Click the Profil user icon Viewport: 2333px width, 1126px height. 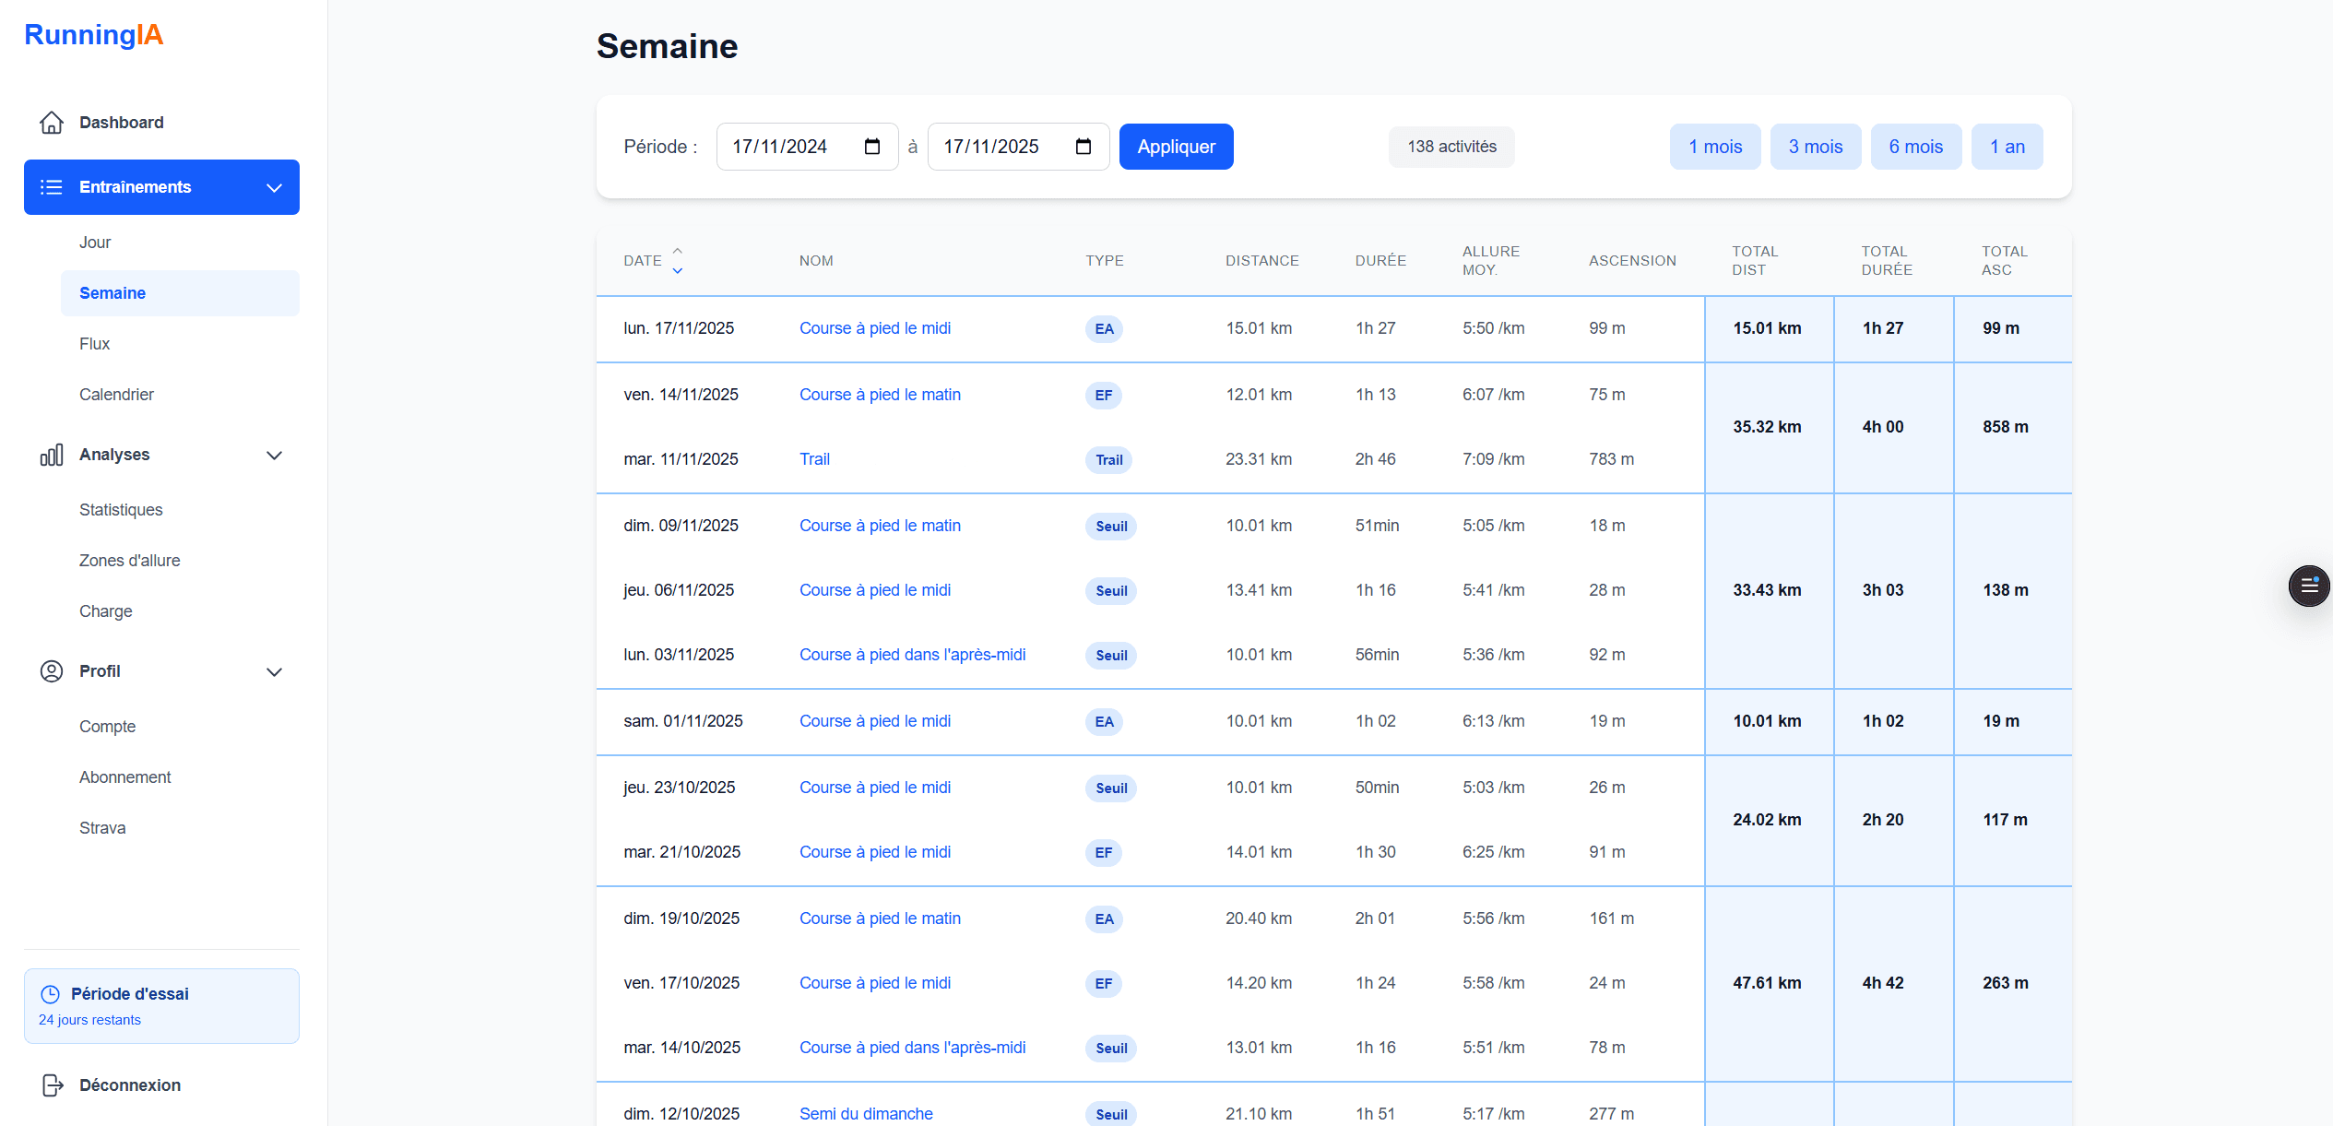52,671
